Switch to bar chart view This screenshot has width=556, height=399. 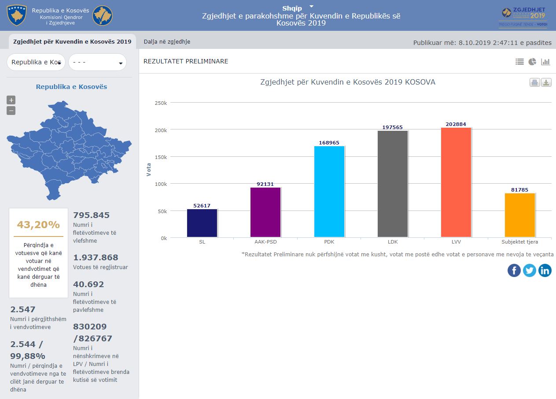click(x=545, y=62)
